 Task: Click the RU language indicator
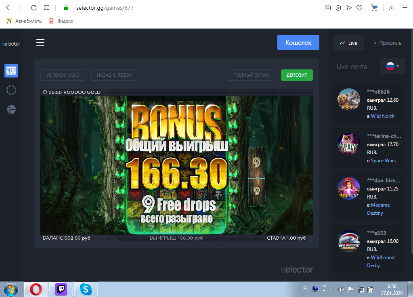point(306,289)
